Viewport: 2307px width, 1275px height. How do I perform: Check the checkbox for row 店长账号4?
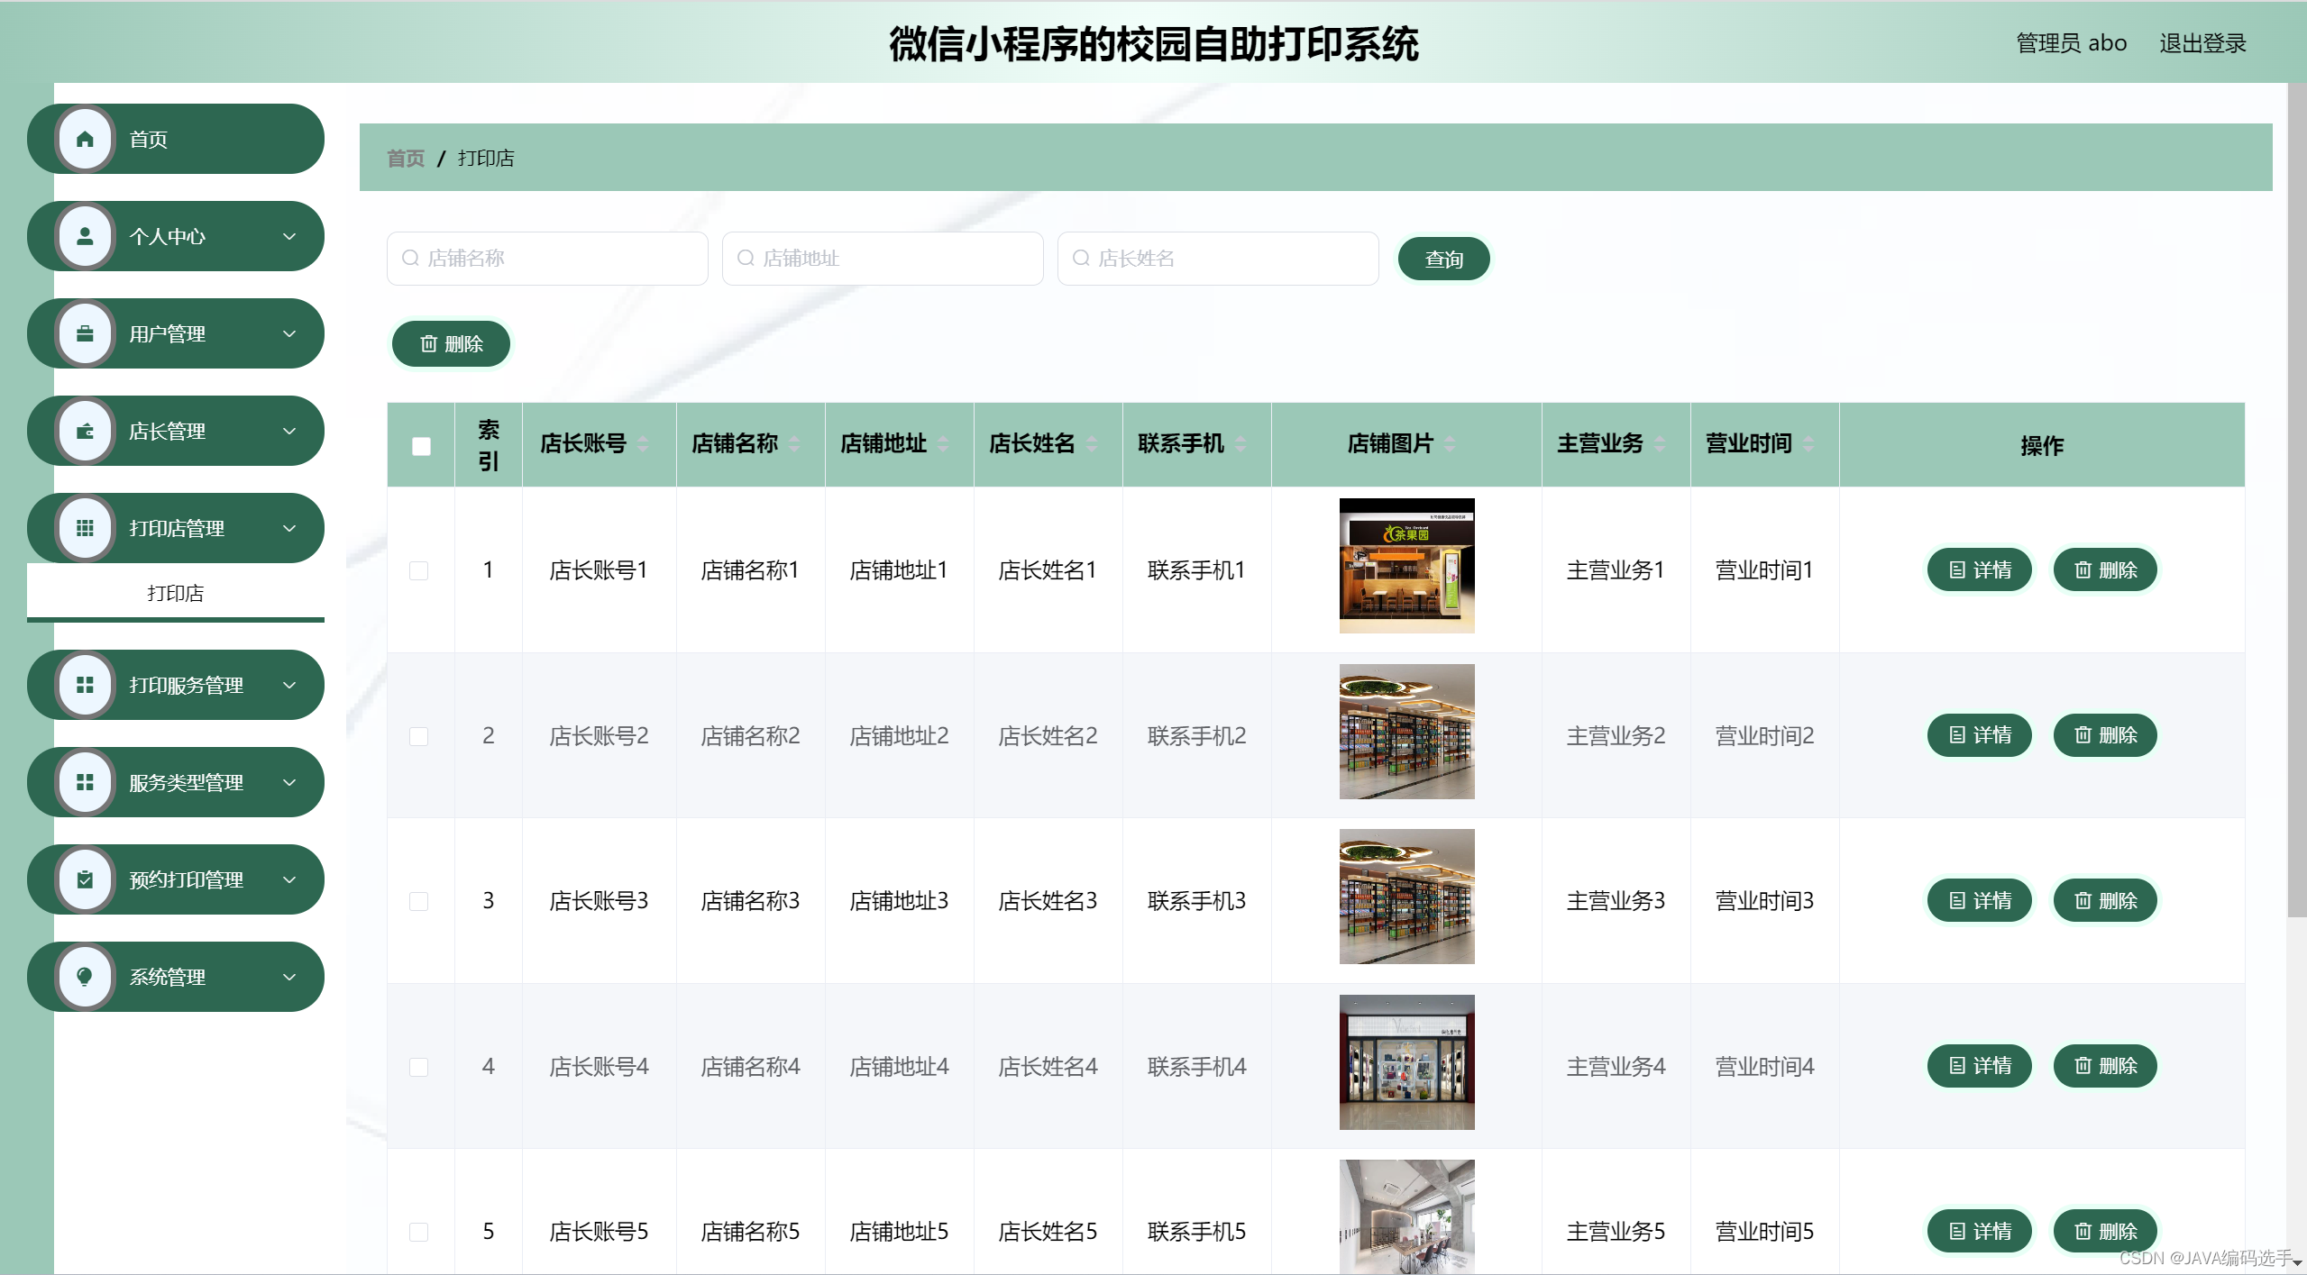point(418,1067)
